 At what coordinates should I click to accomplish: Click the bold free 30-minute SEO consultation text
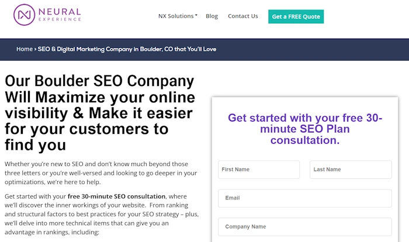click(x=116, y=196)
